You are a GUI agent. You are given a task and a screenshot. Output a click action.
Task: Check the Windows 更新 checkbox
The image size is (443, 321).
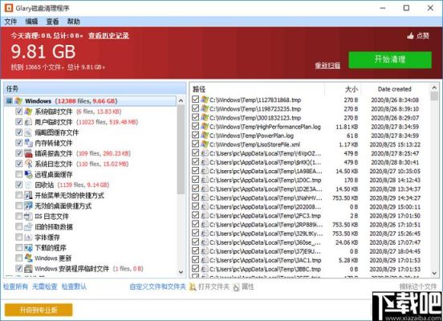(x=18, y=258)
